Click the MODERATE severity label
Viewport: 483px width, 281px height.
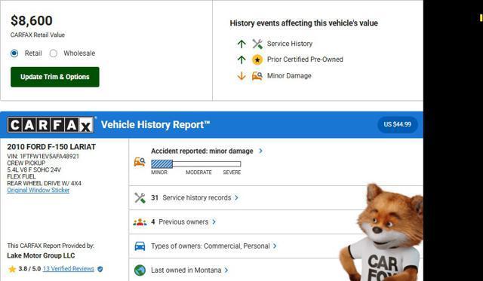[198, 173]
